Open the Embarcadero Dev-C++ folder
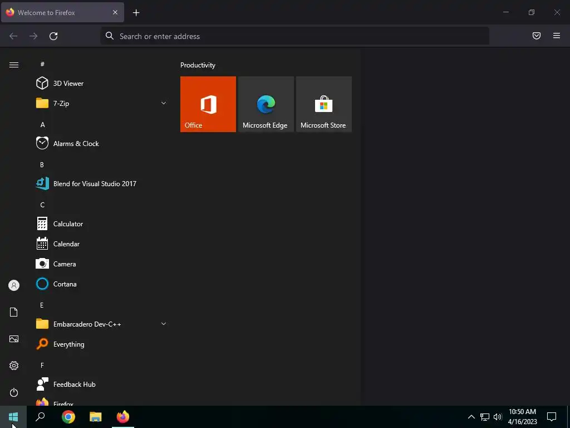This screenshot has width=570, height=428. [102, 324]
